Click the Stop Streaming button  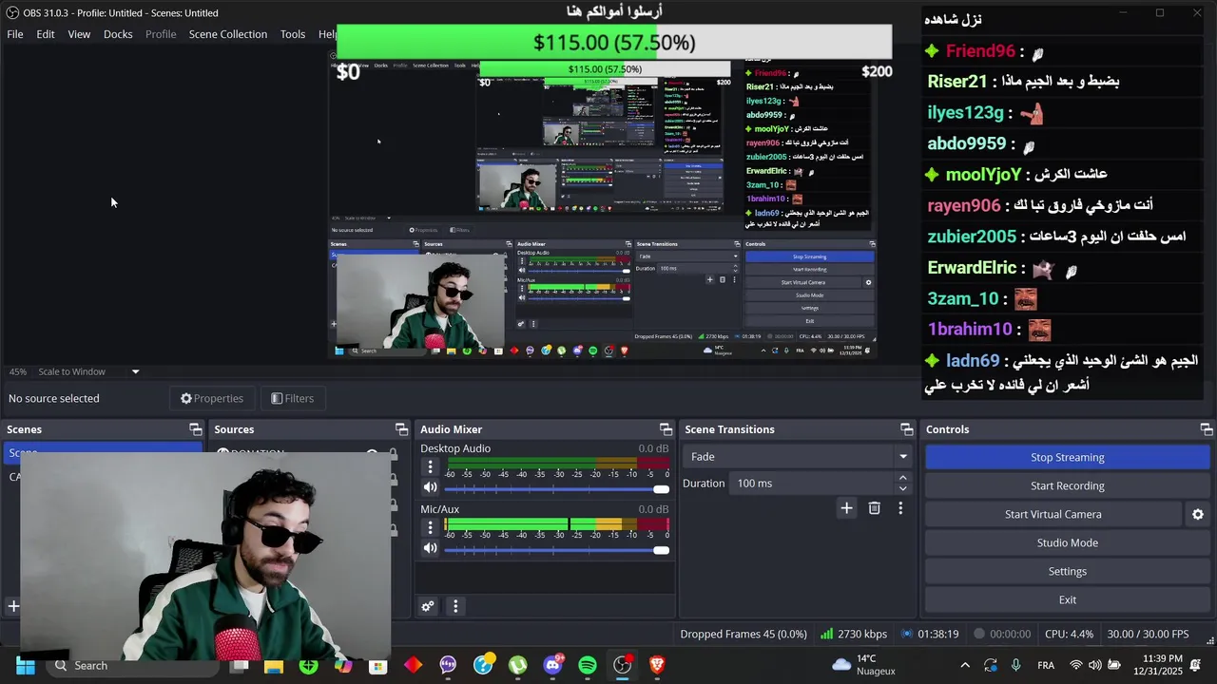(1068, 457)
